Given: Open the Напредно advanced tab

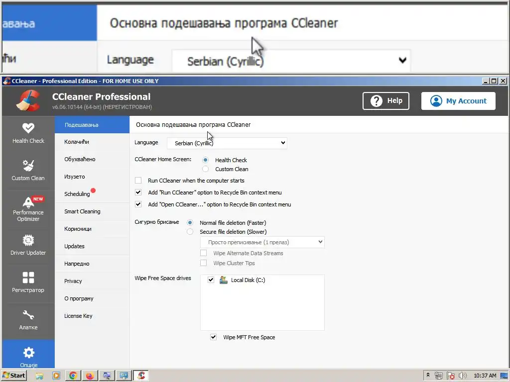Looking at the screenshot, I should pyautogui.click(x=92, y=264).
